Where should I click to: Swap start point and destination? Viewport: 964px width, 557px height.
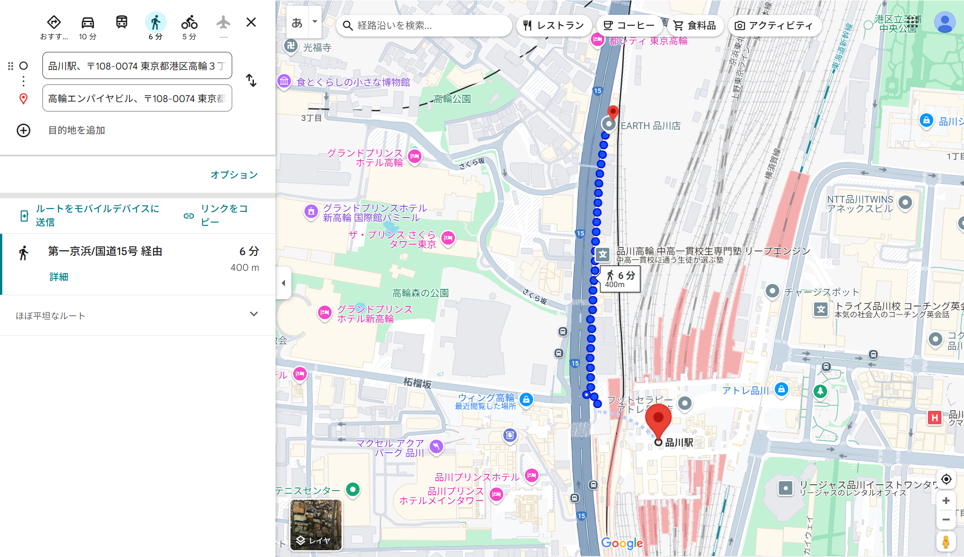coord(251,81)
